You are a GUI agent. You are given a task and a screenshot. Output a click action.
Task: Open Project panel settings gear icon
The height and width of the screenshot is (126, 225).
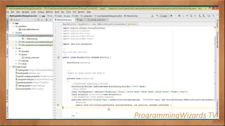pyautogui.click(x=46, y=20)
